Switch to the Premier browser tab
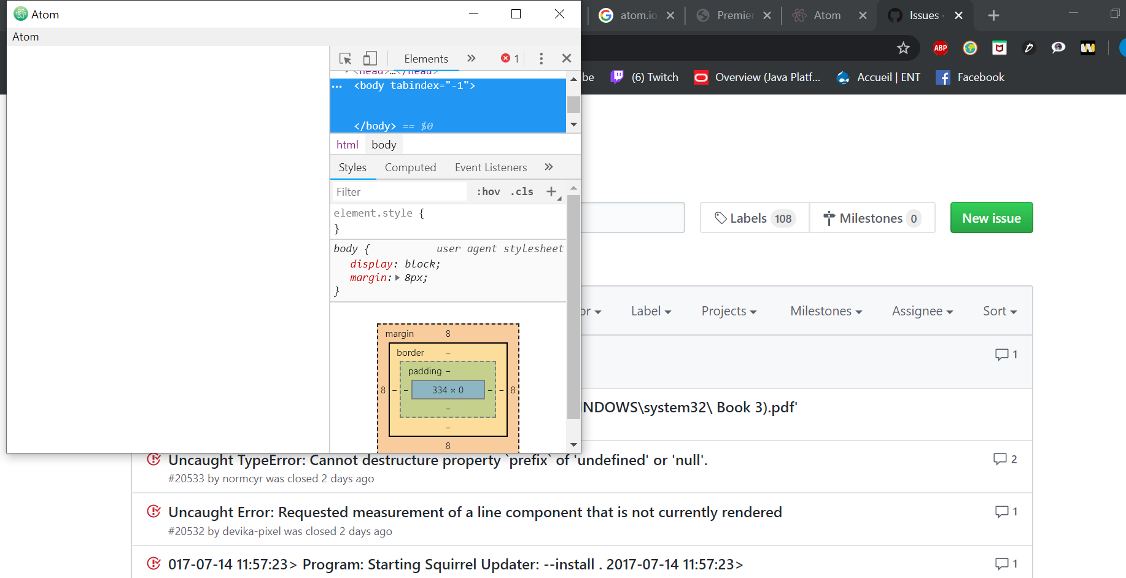1126x578 pixels. click(734, 15)
